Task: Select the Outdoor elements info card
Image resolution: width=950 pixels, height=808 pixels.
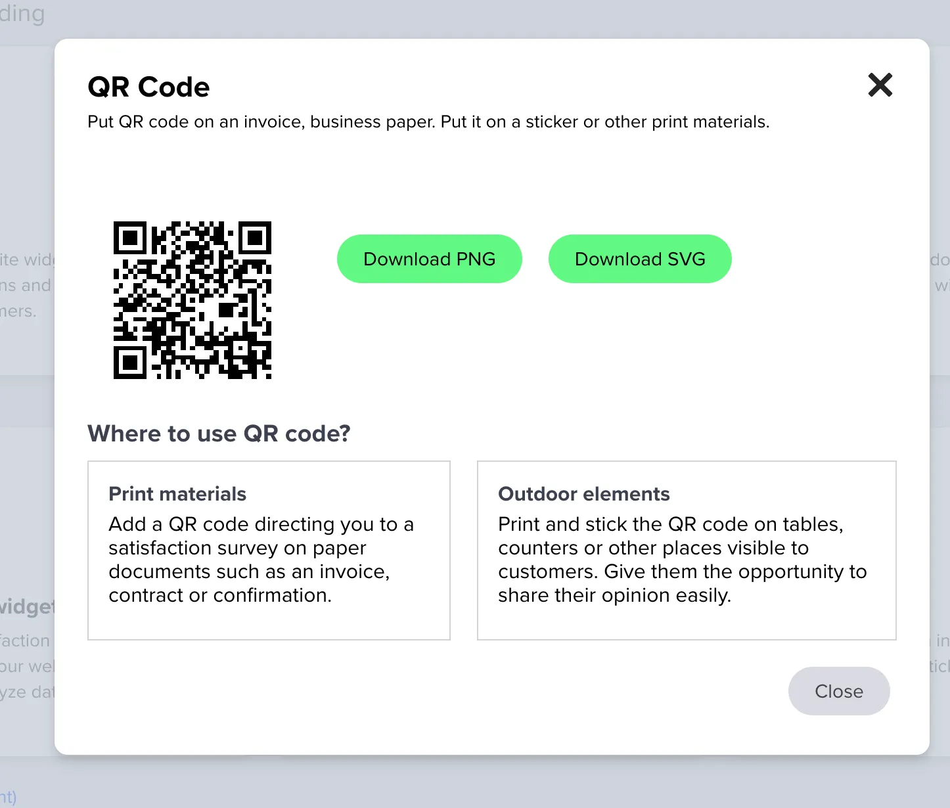Action: coord(686,550)
